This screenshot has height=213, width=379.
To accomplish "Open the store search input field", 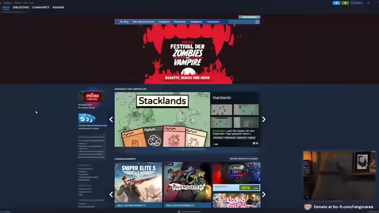I will (x=242, y=22).
